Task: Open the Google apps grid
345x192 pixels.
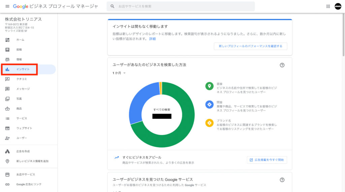Action: 328,6
